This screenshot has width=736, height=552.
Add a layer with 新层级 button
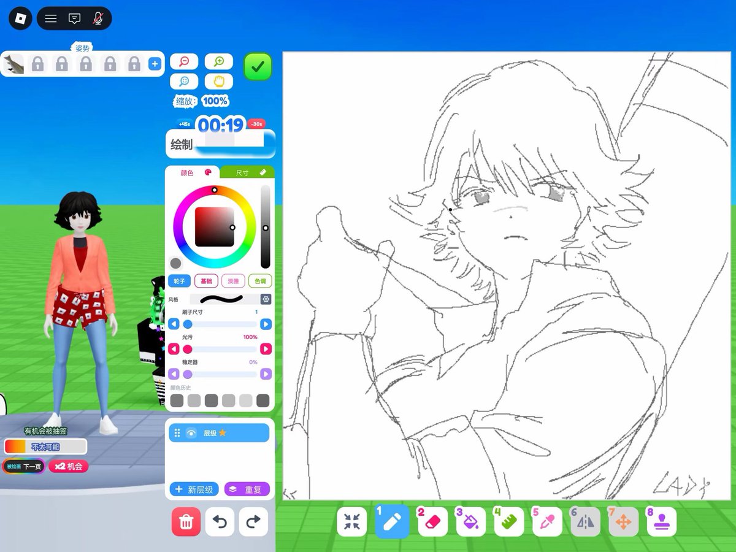tap(194, 489)
